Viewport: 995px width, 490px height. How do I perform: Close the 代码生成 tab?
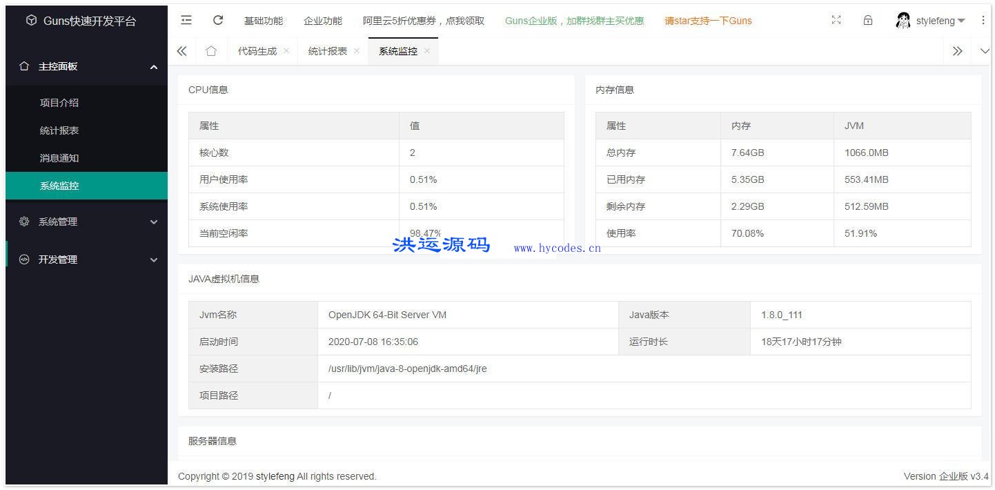288,50
